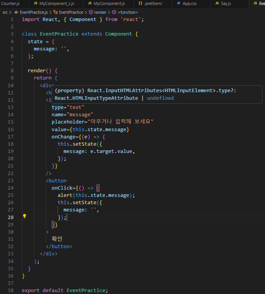Screen dimensions: 265x294
Task: Open the render method breadcrumb
Action: (x=100, y=12)
